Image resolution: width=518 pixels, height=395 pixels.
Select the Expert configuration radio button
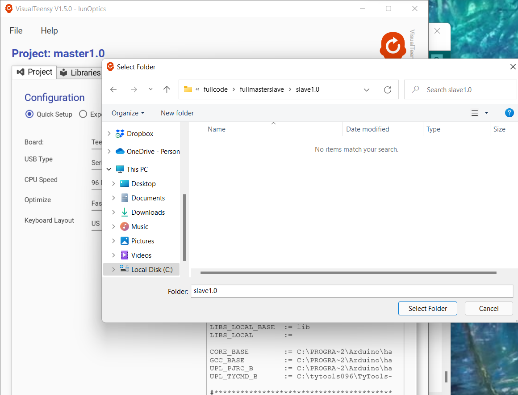[83, 114]
